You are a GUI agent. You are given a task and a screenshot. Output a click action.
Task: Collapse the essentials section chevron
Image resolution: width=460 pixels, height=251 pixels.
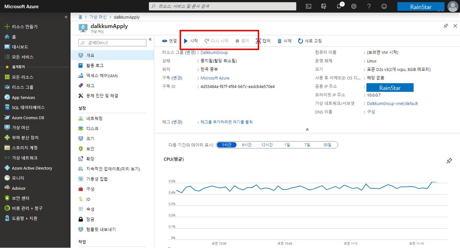[x=307, y=129]
